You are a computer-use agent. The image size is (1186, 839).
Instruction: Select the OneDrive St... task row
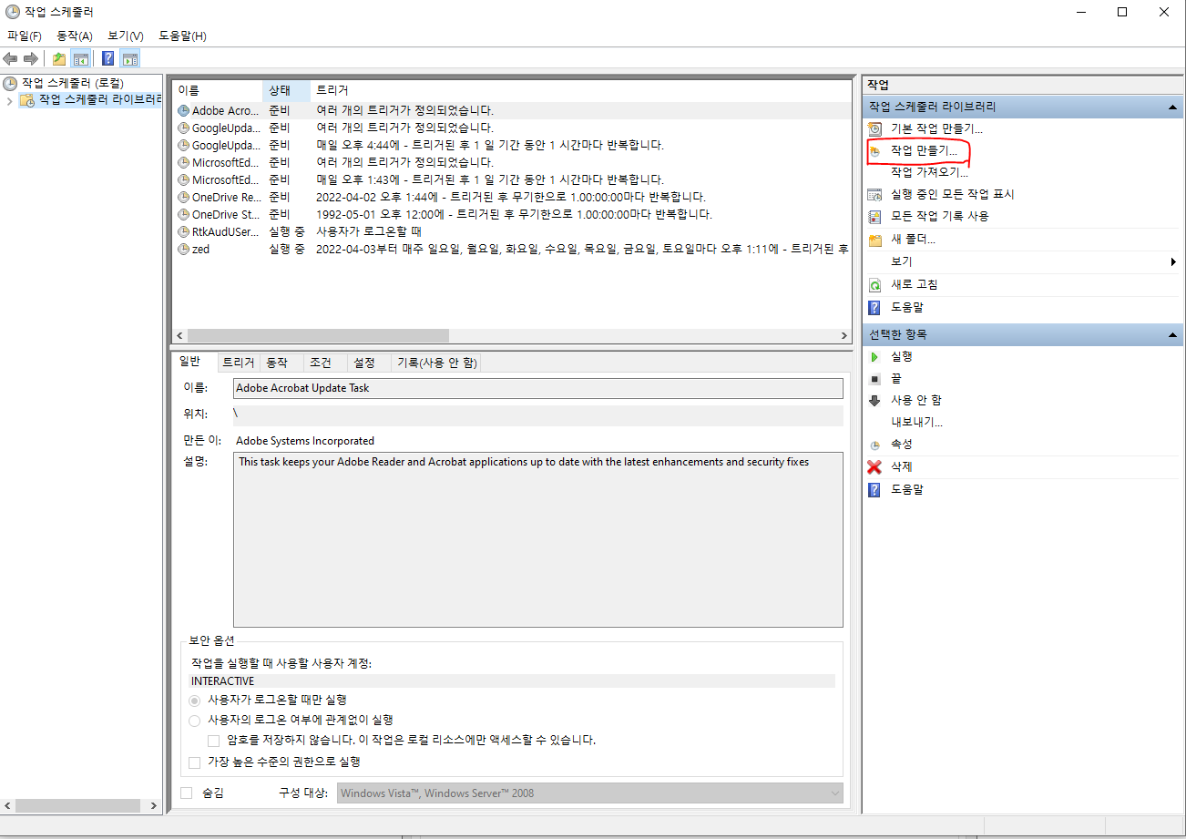point(512,214)
